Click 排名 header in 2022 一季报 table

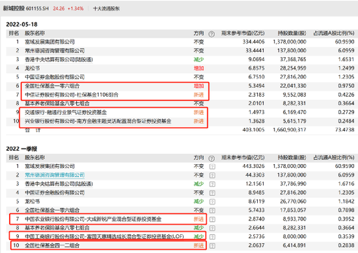tap(14, 158)
